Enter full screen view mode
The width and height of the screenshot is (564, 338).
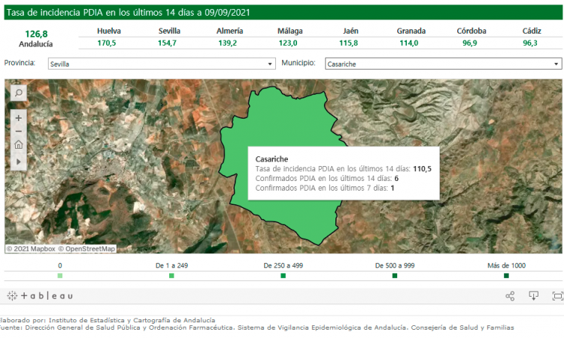[x=557, y=296]
